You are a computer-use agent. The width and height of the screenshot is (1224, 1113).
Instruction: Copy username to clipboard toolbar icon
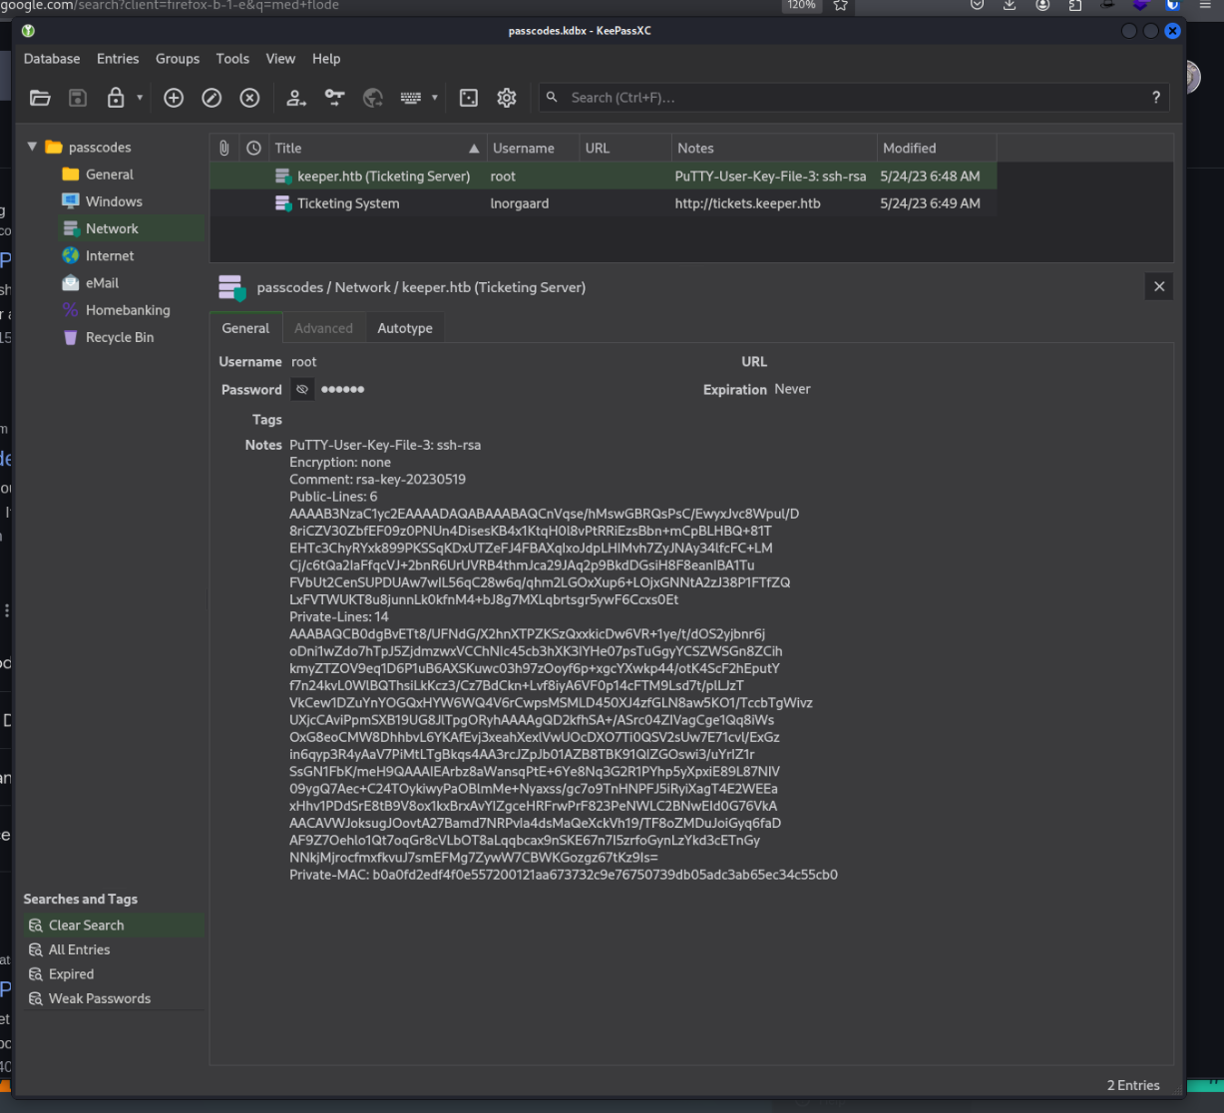coord(296,98)
